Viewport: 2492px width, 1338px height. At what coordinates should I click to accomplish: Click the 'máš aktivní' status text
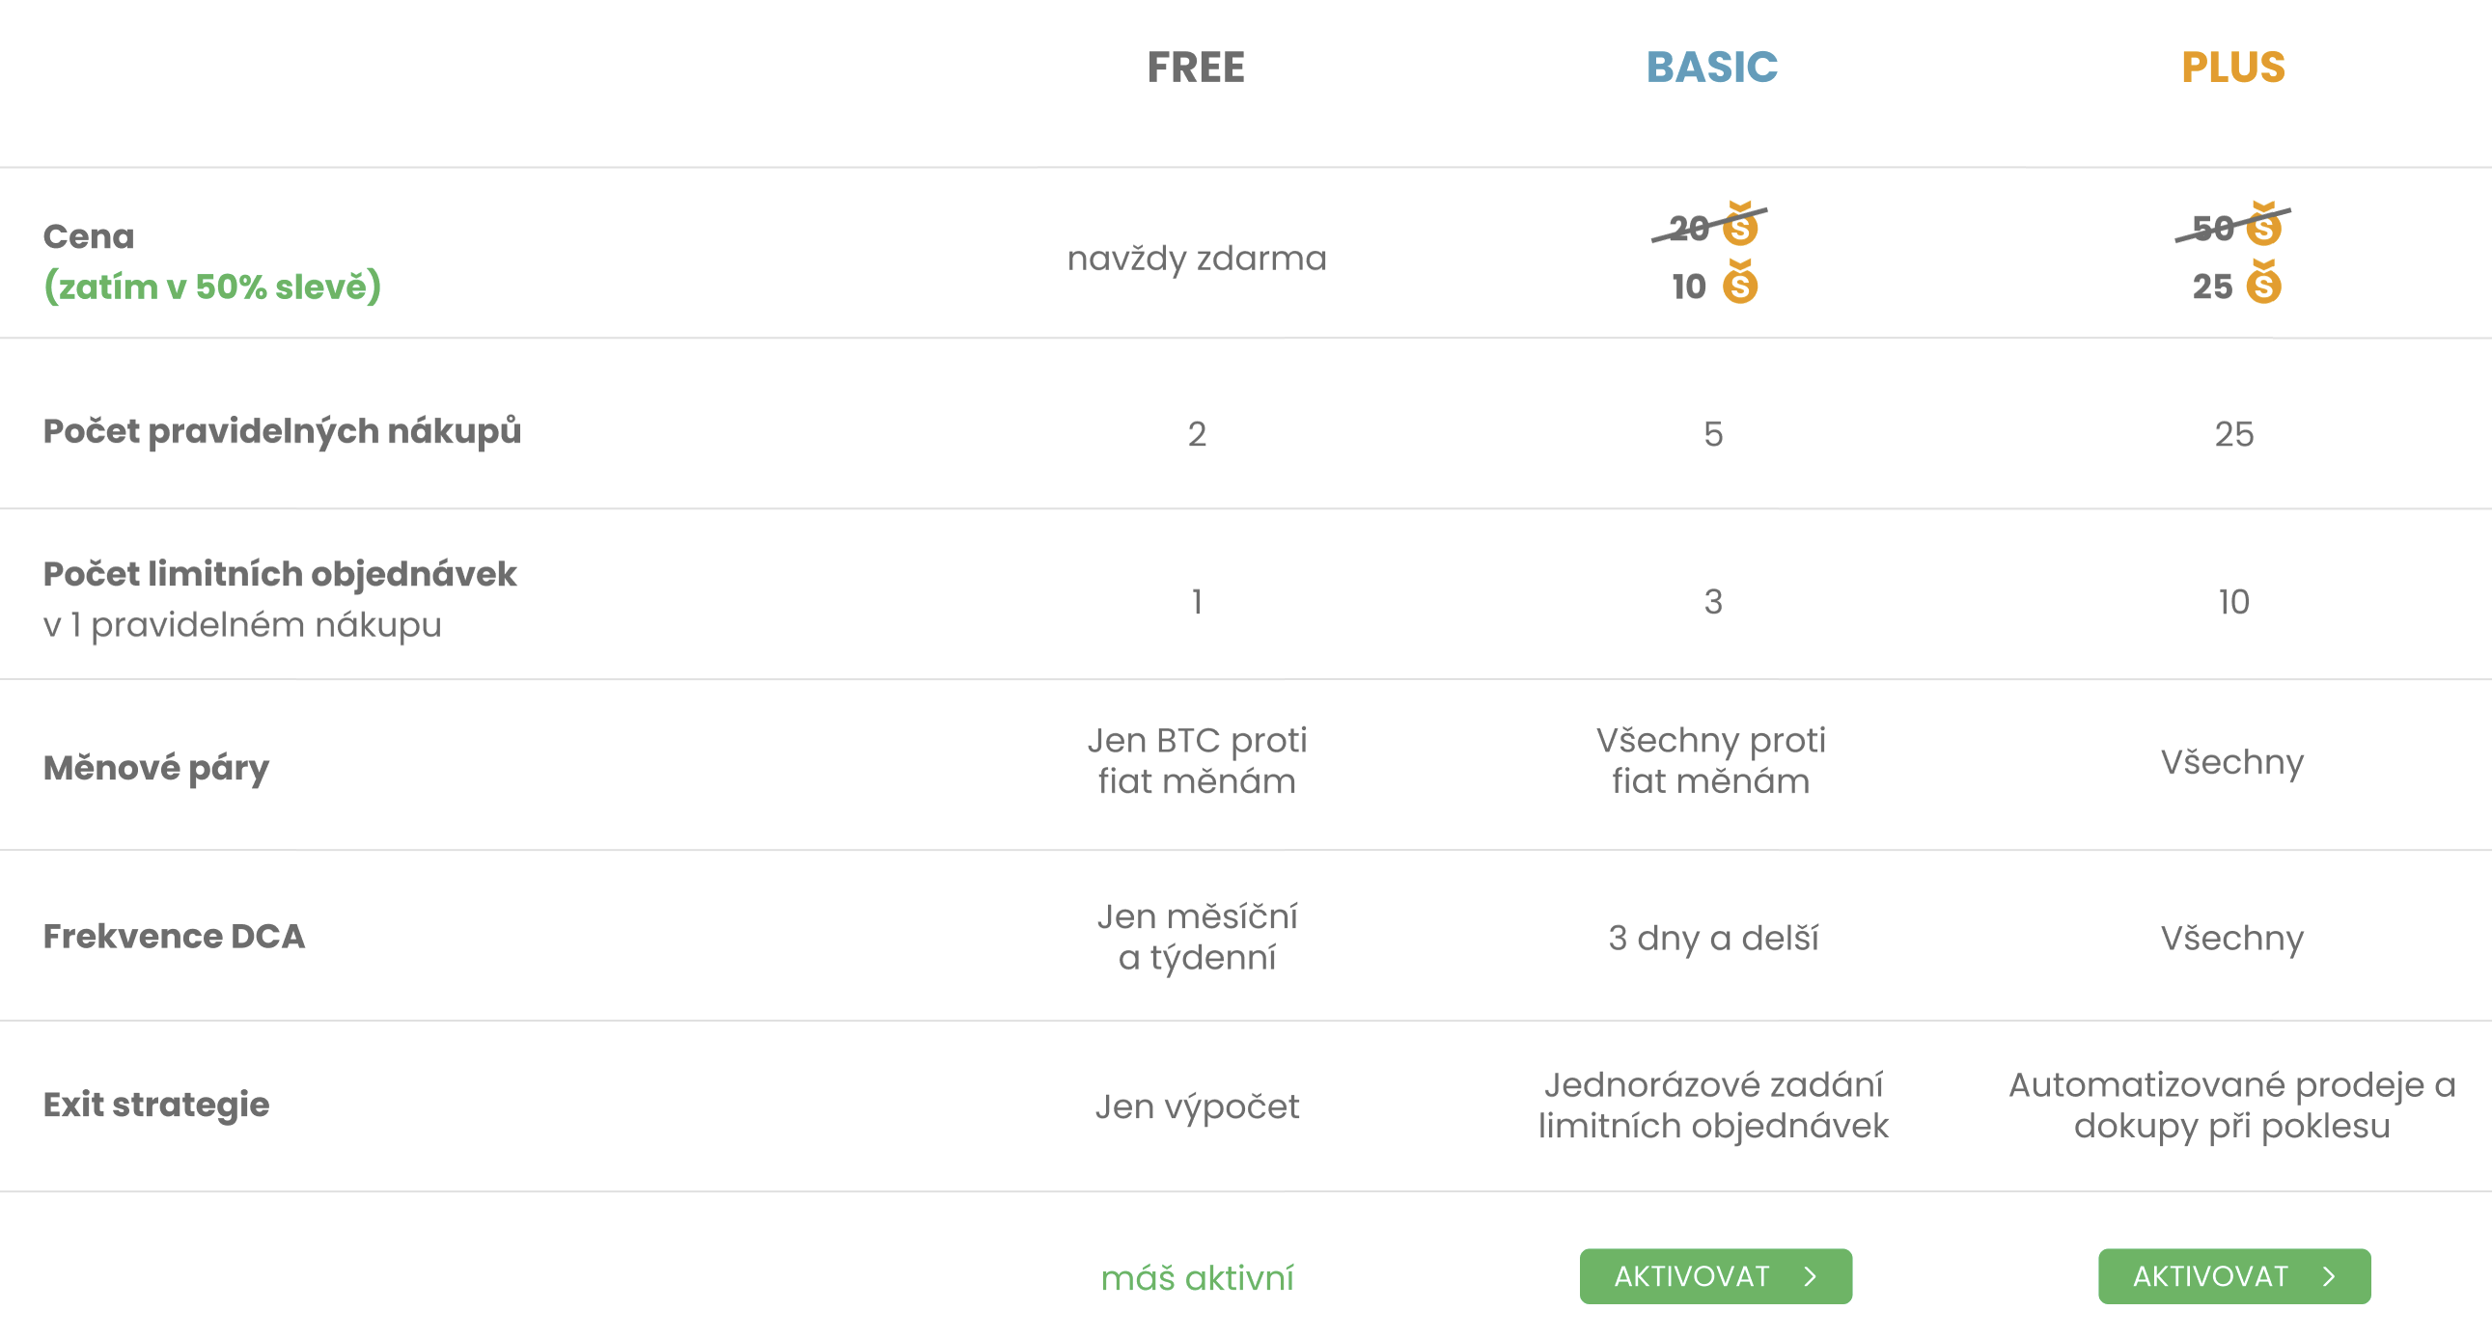point(1197,1278)
